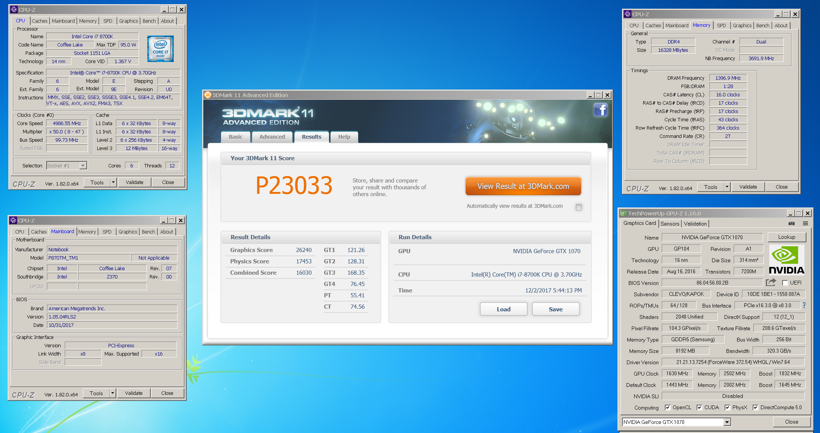Click the GPU Name field in GPU-Z

(x=712, y=237)
